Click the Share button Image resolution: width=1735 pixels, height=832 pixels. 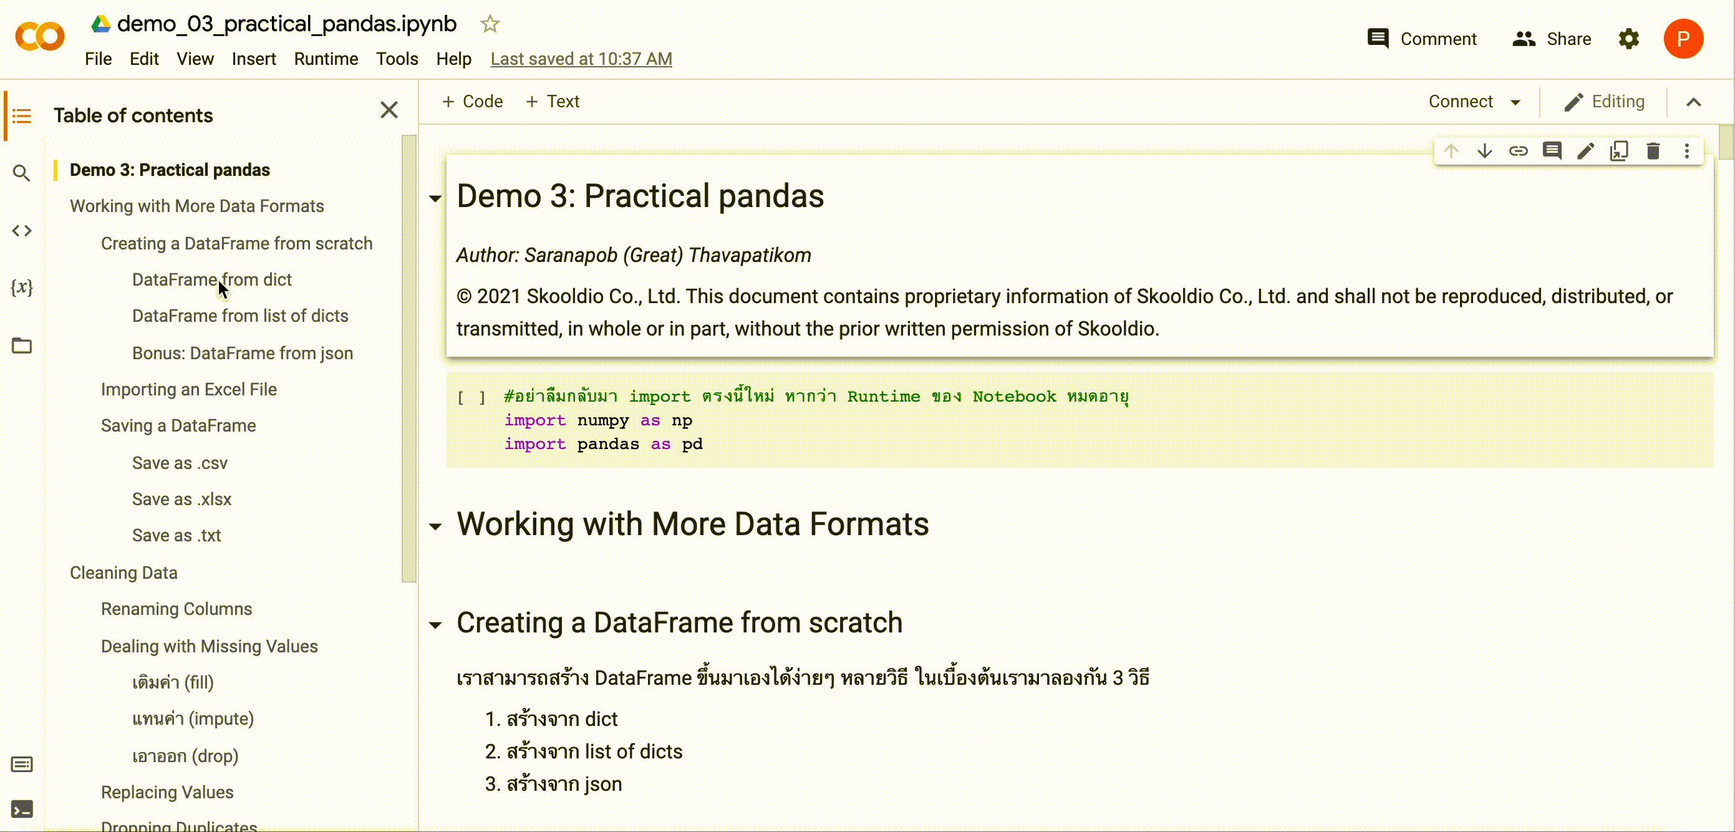point(1551,39)
